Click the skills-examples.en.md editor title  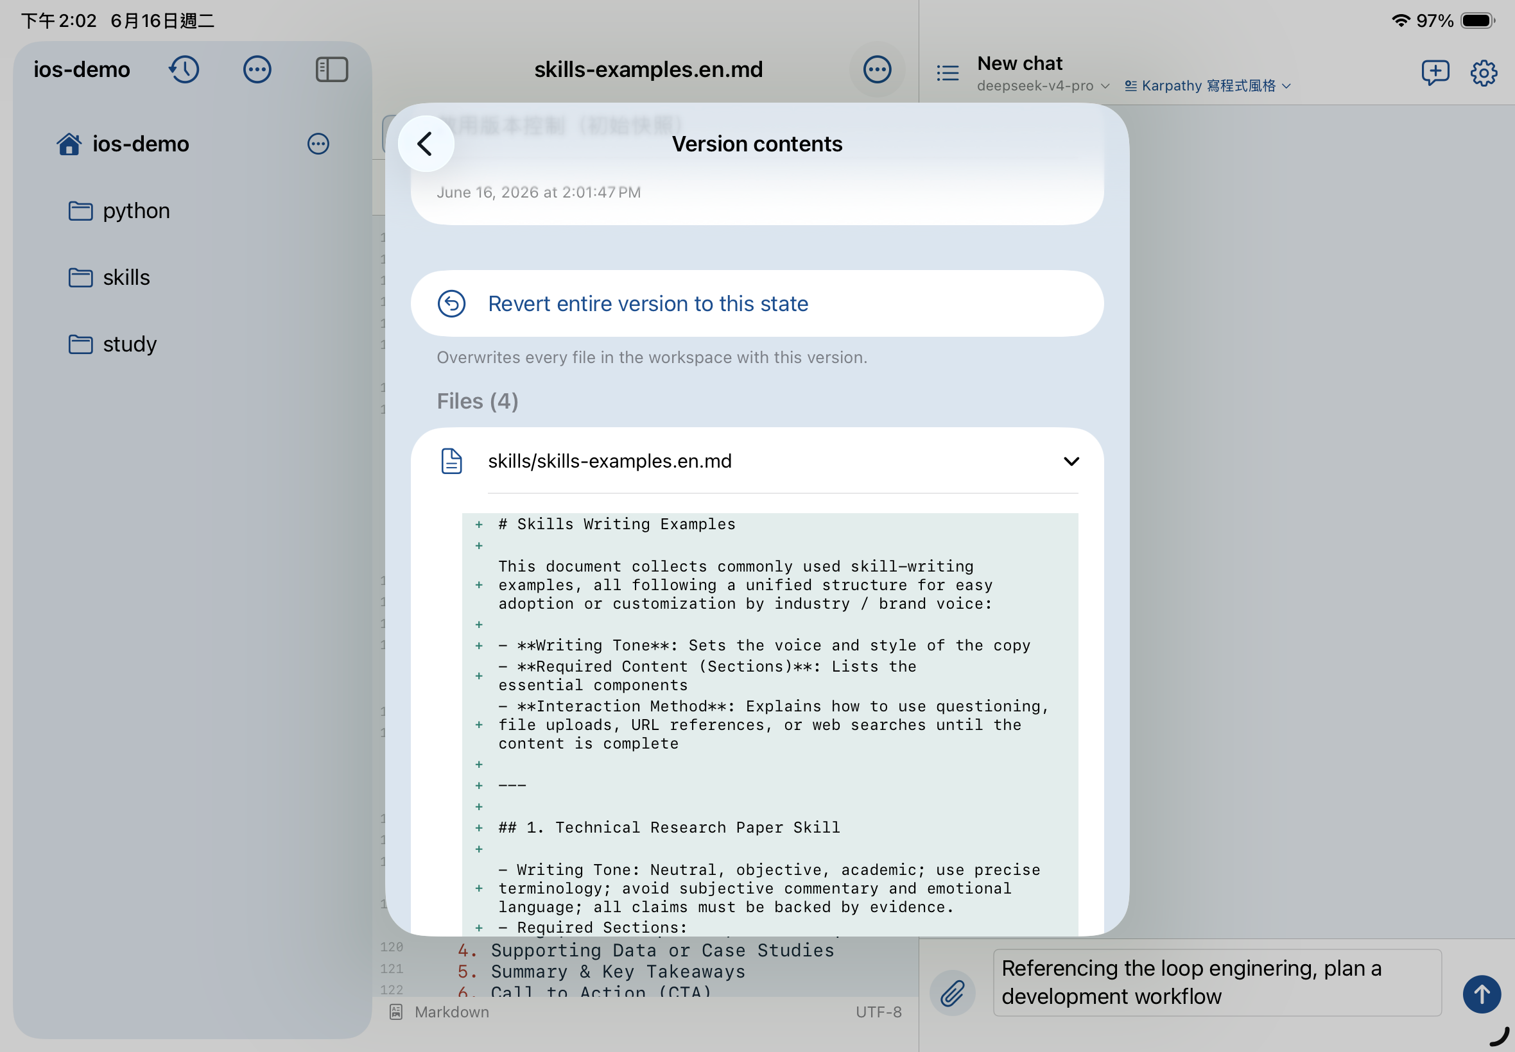pyautogui.click(x=648, y=69)
